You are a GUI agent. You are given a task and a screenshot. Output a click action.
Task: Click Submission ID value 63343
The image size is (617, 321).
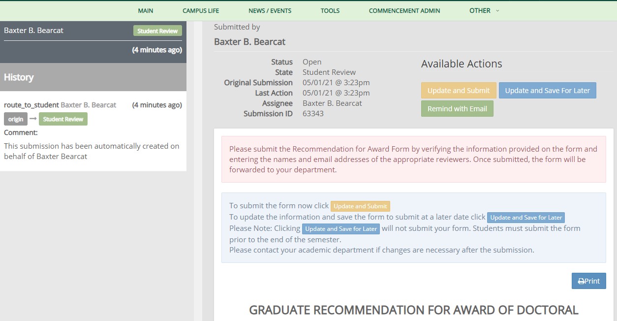313,114
